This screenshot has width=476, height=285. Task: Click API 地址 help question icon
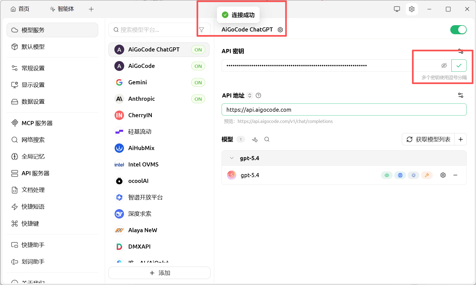pyautogui.click(x=258, y=96)
